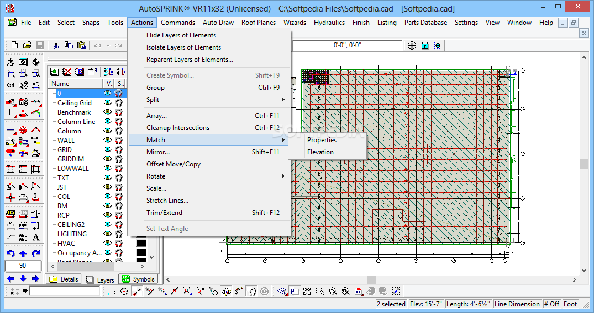Switch to the Details tab
Screen dimensions: 594x313
click(65, 279)
